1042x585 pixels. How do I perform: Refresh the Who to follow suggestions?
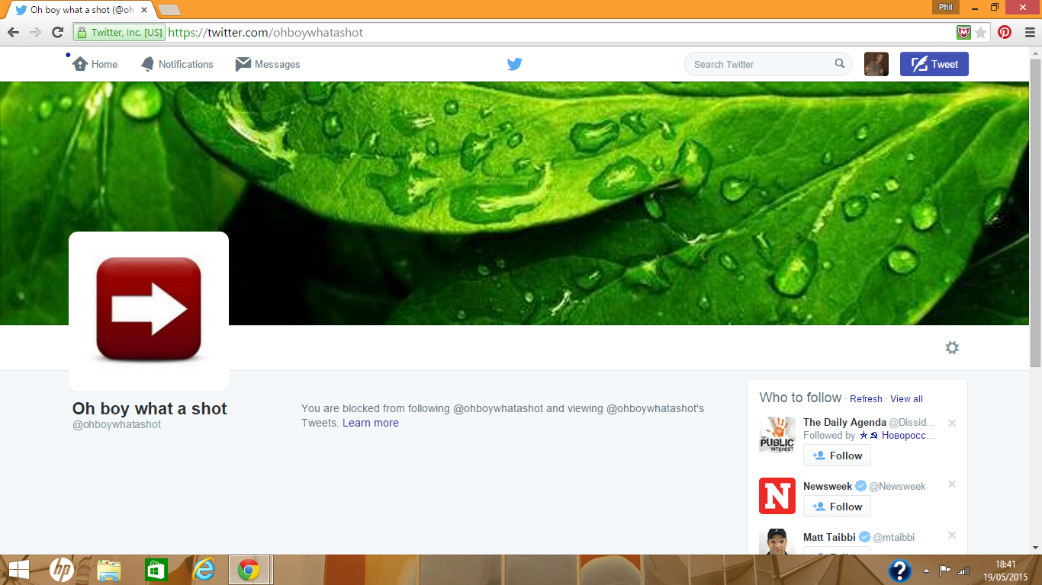click(x=866, y=399)
